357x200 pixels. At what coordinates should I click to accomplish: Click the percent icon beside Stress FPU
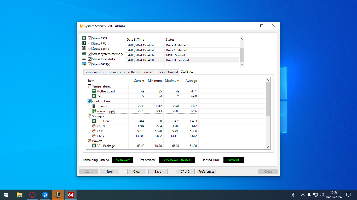click(x=84, y=43)
